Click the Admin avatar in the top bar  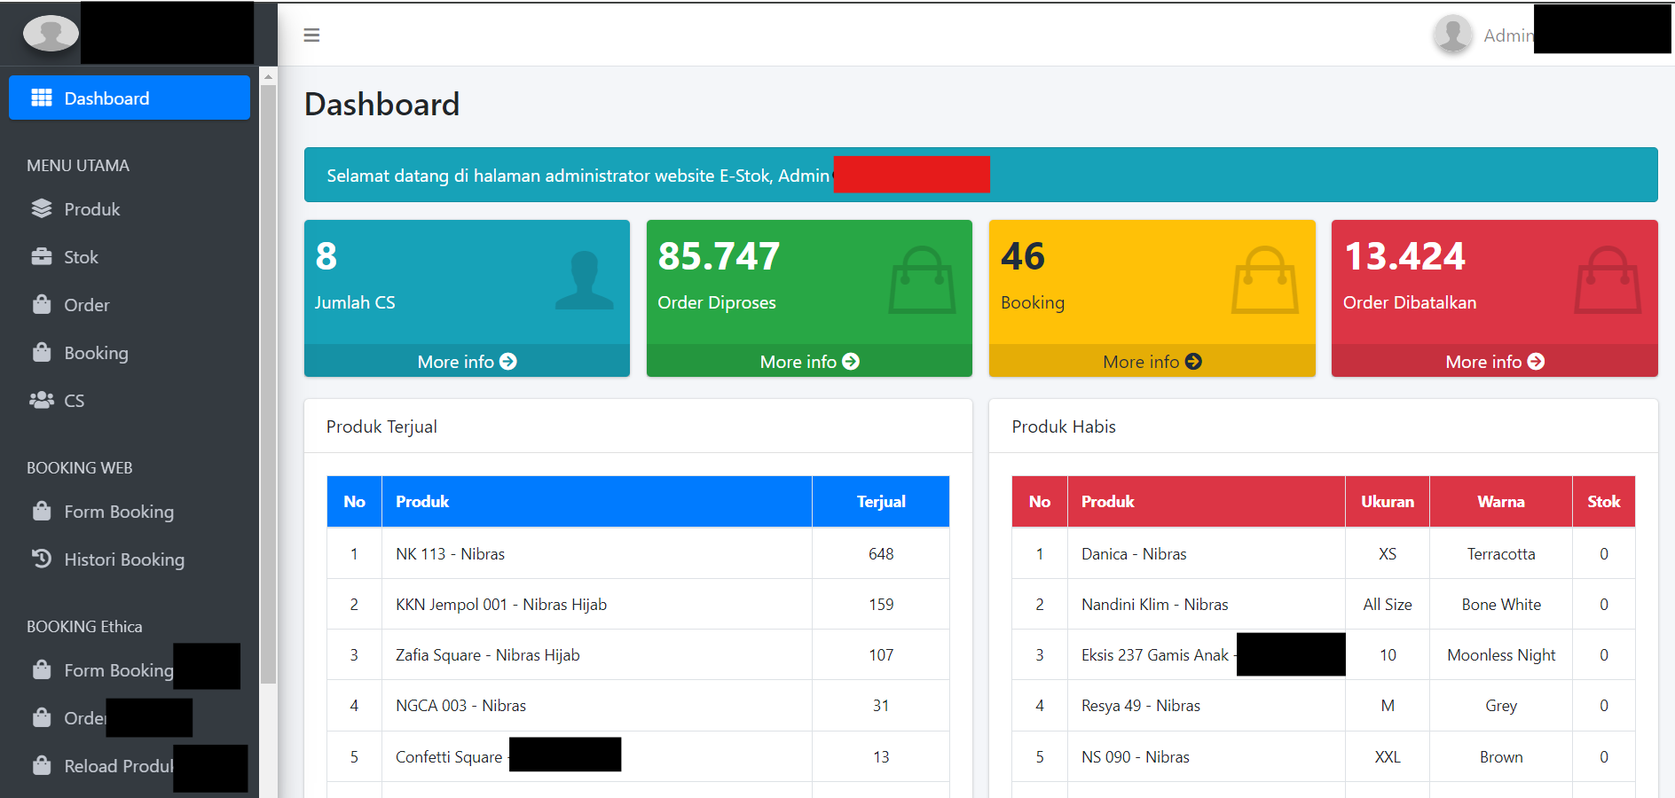[x=1452, y=35]
